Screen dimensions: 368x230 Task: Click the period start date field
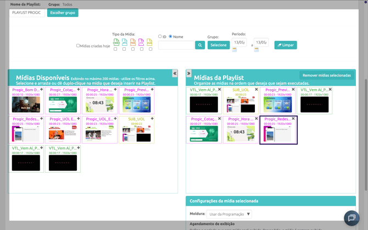pyautogui.click(x=239, y=42)
